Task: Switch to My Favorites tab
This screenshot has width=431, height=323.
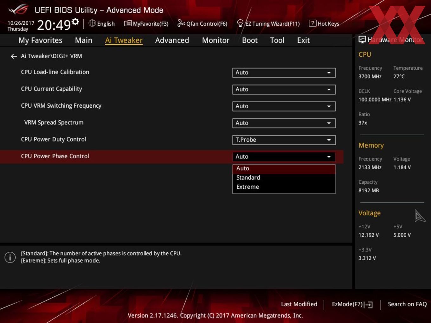Action: (x=40, y=40)
